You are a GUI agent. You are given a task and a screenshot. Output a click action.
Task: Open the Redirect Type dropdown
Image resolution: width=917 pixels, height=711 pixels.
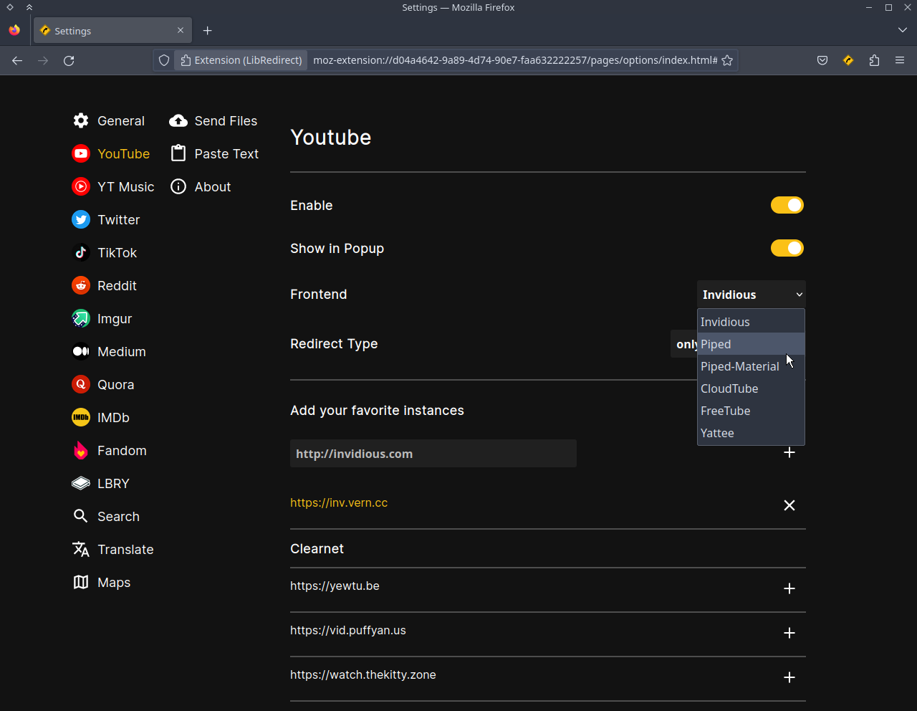click(x=683, y=344)
